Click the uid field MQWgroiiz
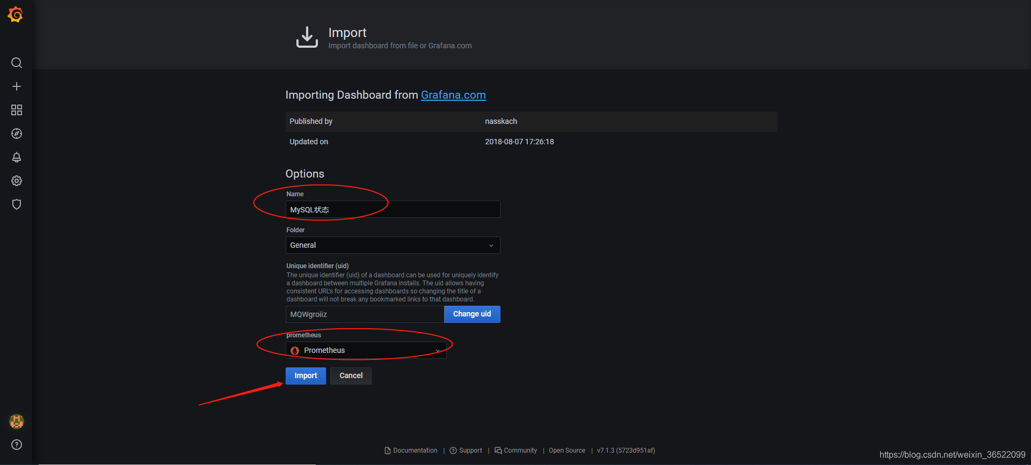The image size is (1031, 465). click(365, 314)
